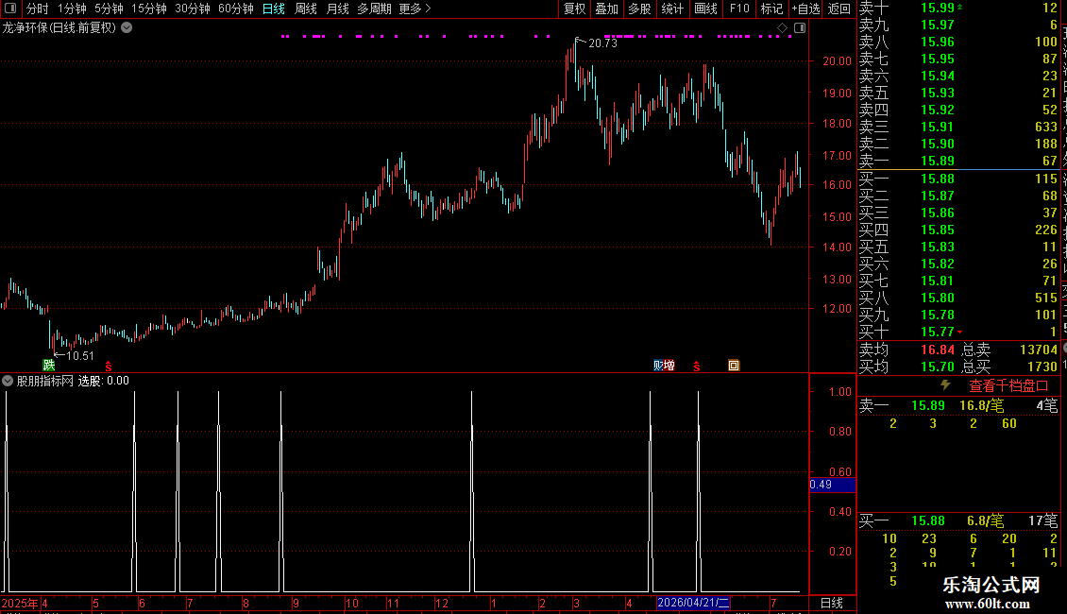1067x614 pixels.
Task: Open the 增 event marker
Action: [x=669, y=366]
